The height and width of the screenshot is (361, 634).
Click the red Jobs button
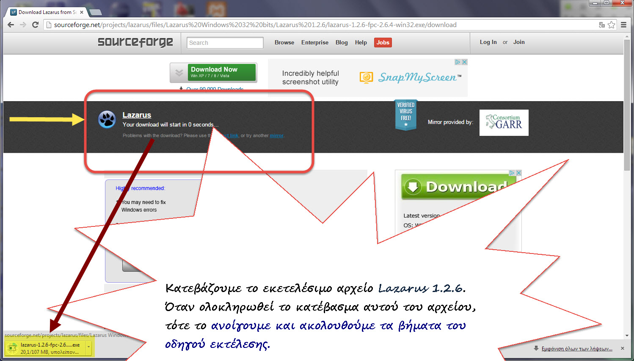[383, 42]
